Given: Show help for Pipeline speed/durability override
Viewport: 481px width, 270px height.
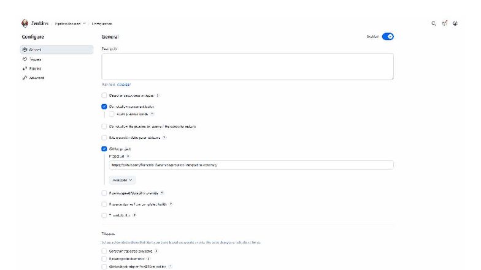Looking at the screenshot, I should [162, 193].
